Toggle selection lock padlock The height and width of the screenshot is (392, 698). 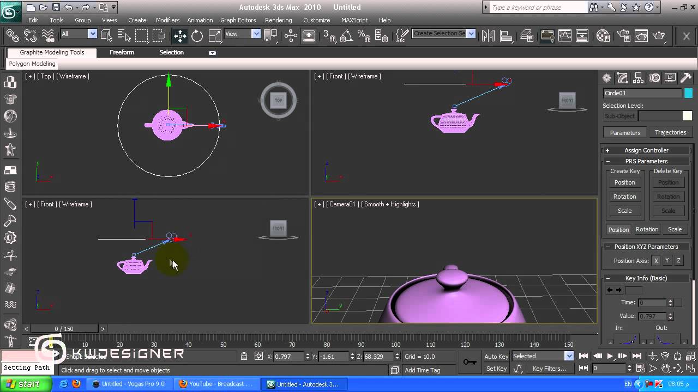(x=244, y=357)
